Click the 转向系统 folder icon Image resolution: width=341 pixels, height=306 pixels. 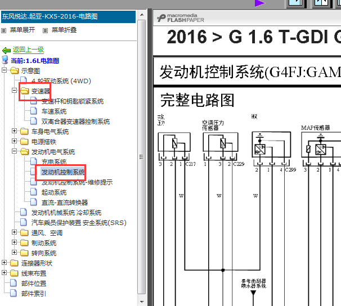tap(24, 253)
